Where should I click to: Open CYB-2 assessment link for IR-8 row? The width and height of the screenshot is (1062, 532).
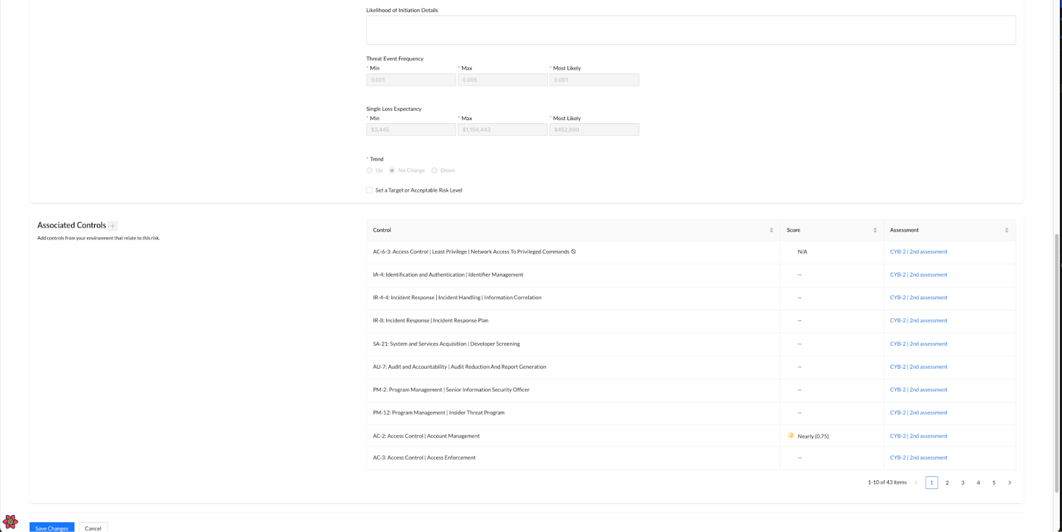click(918, 320)
